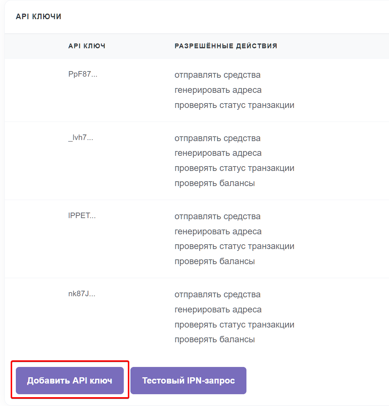Click "отправлять средства" in the nk87J row
The height and width of the screenshot is (406, 389).
pos(217,295)
